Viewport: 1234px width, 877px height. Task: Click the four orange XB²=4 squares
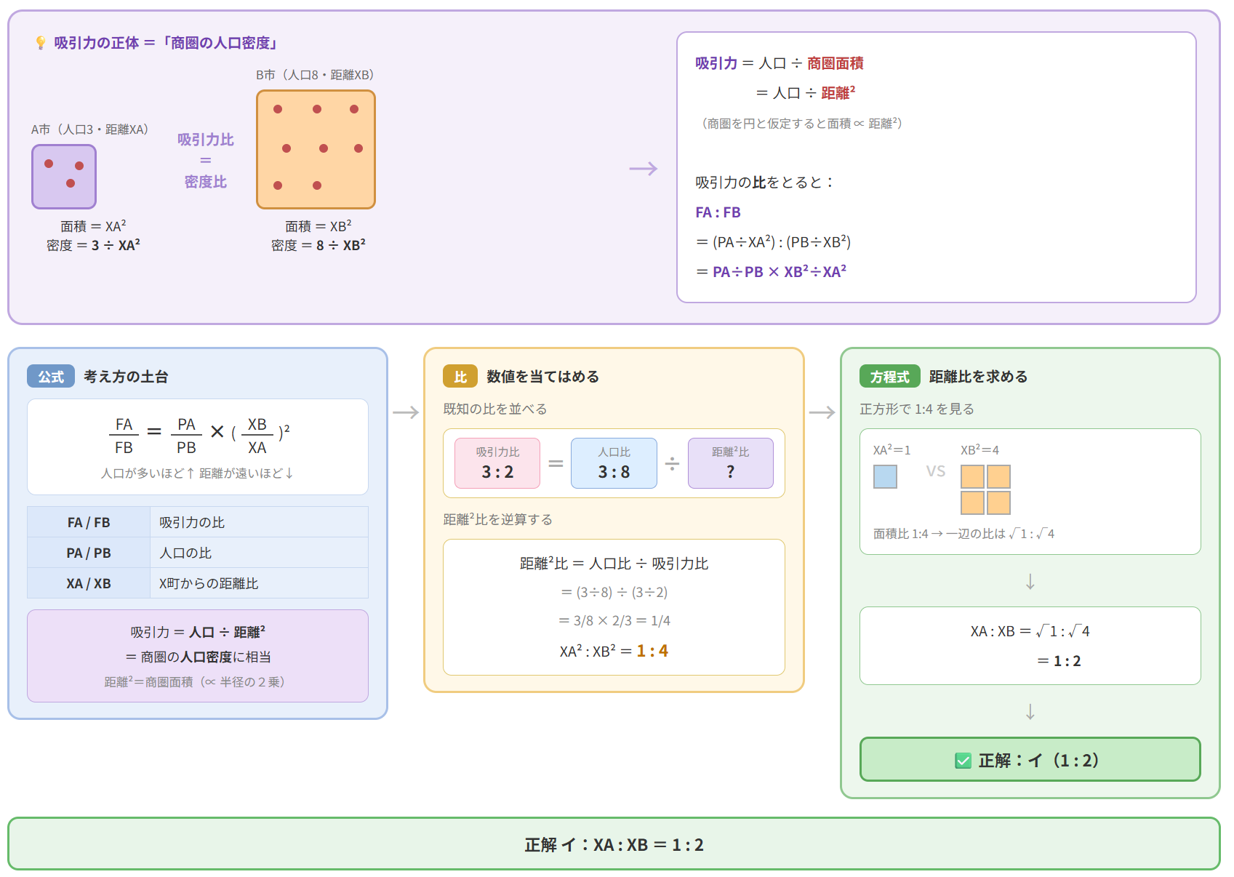(x=985, y=489)
